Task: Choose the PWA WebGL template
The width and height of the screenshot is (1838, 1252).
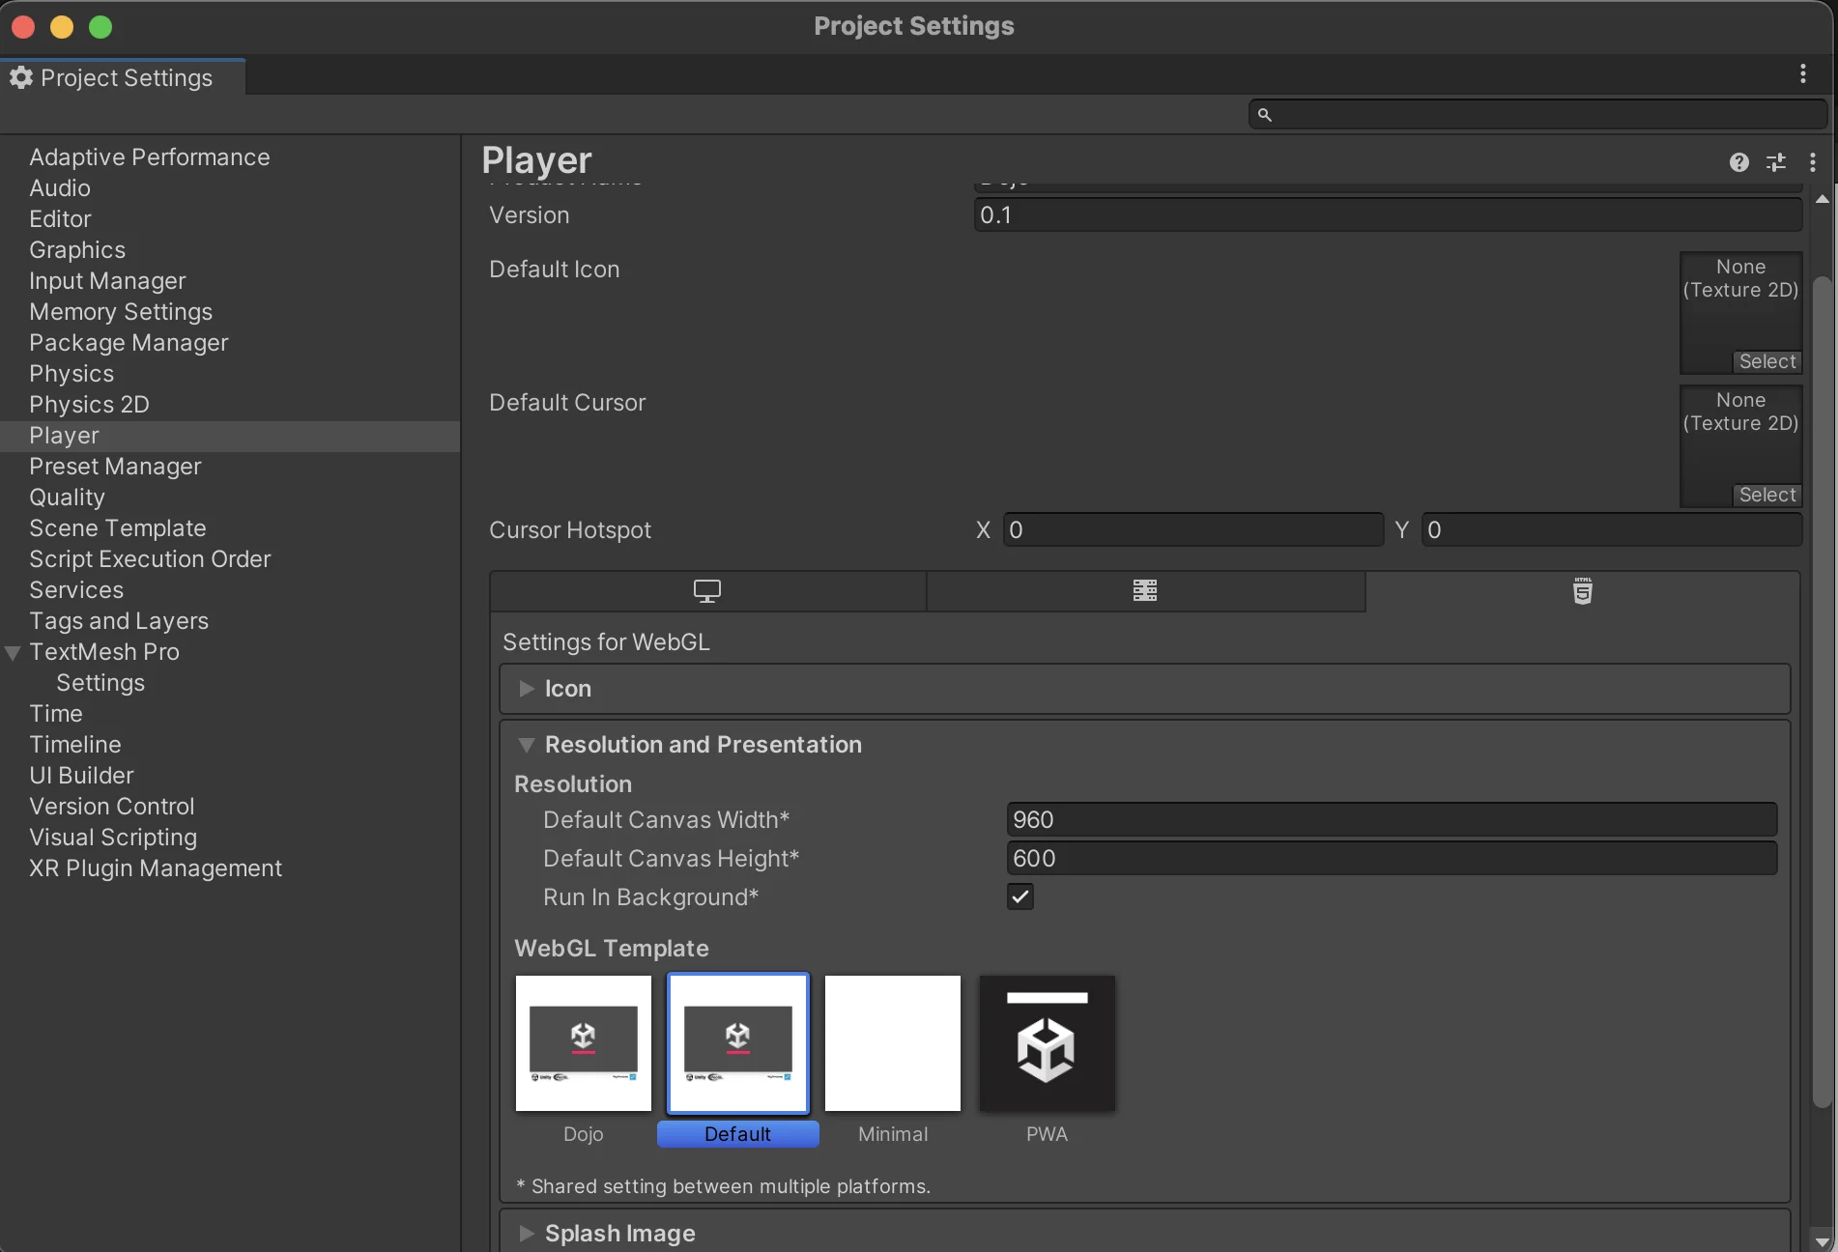Action: [x=1047, y=1044]
